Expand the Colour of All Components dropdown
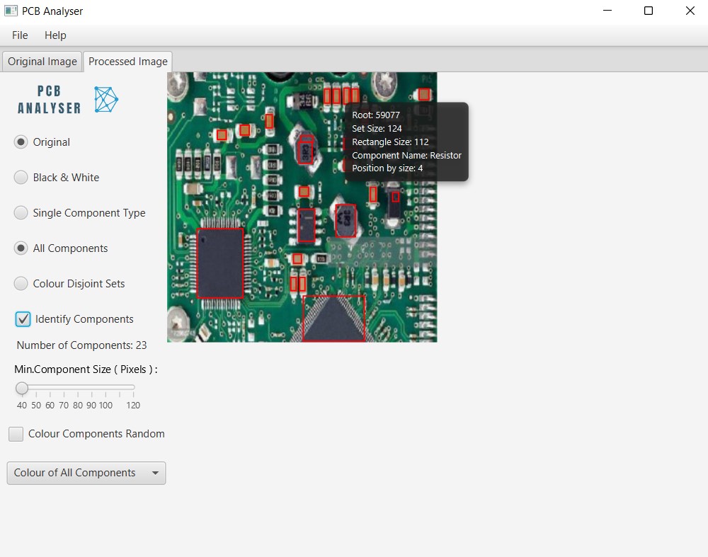Viewport: 708px width, 557px height. 86,473
